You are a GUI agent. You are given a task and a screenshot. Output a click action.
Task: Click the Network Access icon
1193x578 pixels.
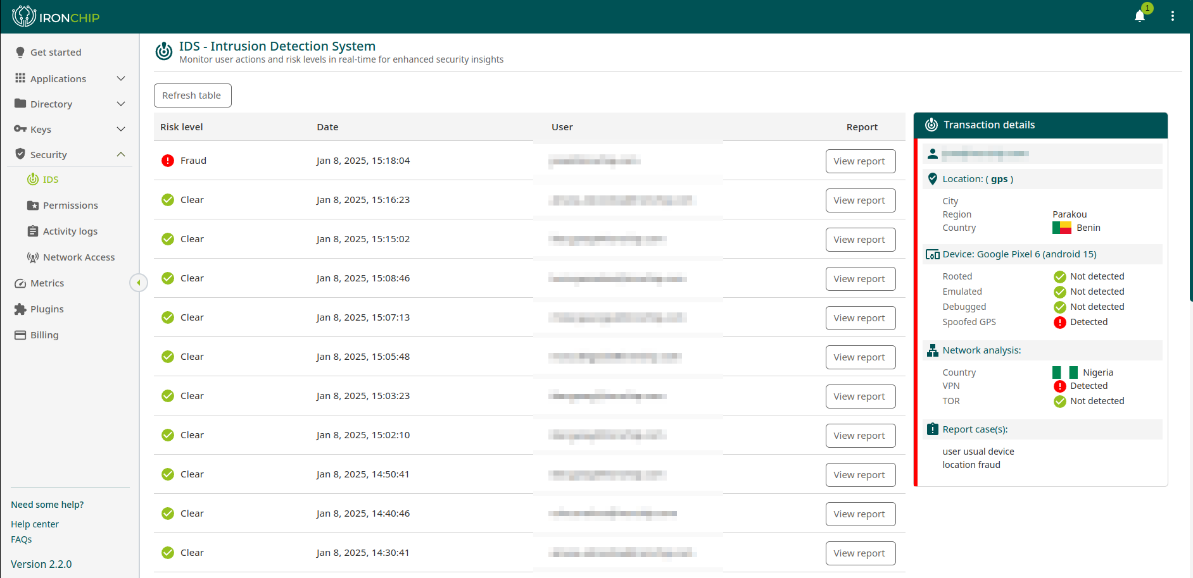(33, 257)
